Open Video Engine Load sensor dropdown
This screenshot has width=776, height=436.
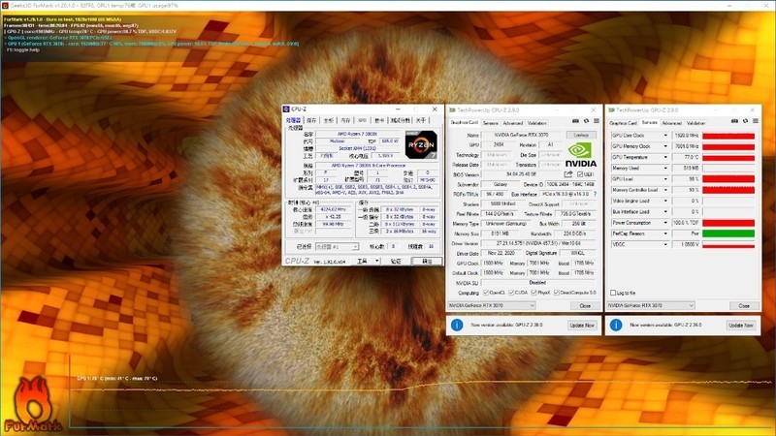point(665,201)
